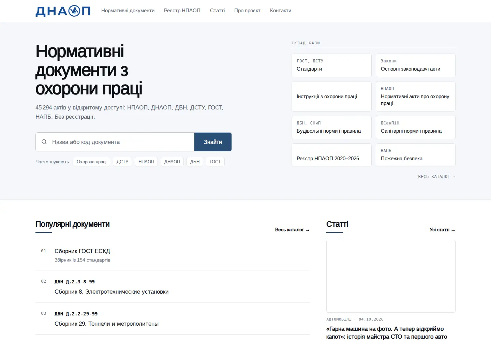Viewport: 491px width, 341px height.
Task: Open the Основні законодавчі акти card
Action: tap(416, 65)
